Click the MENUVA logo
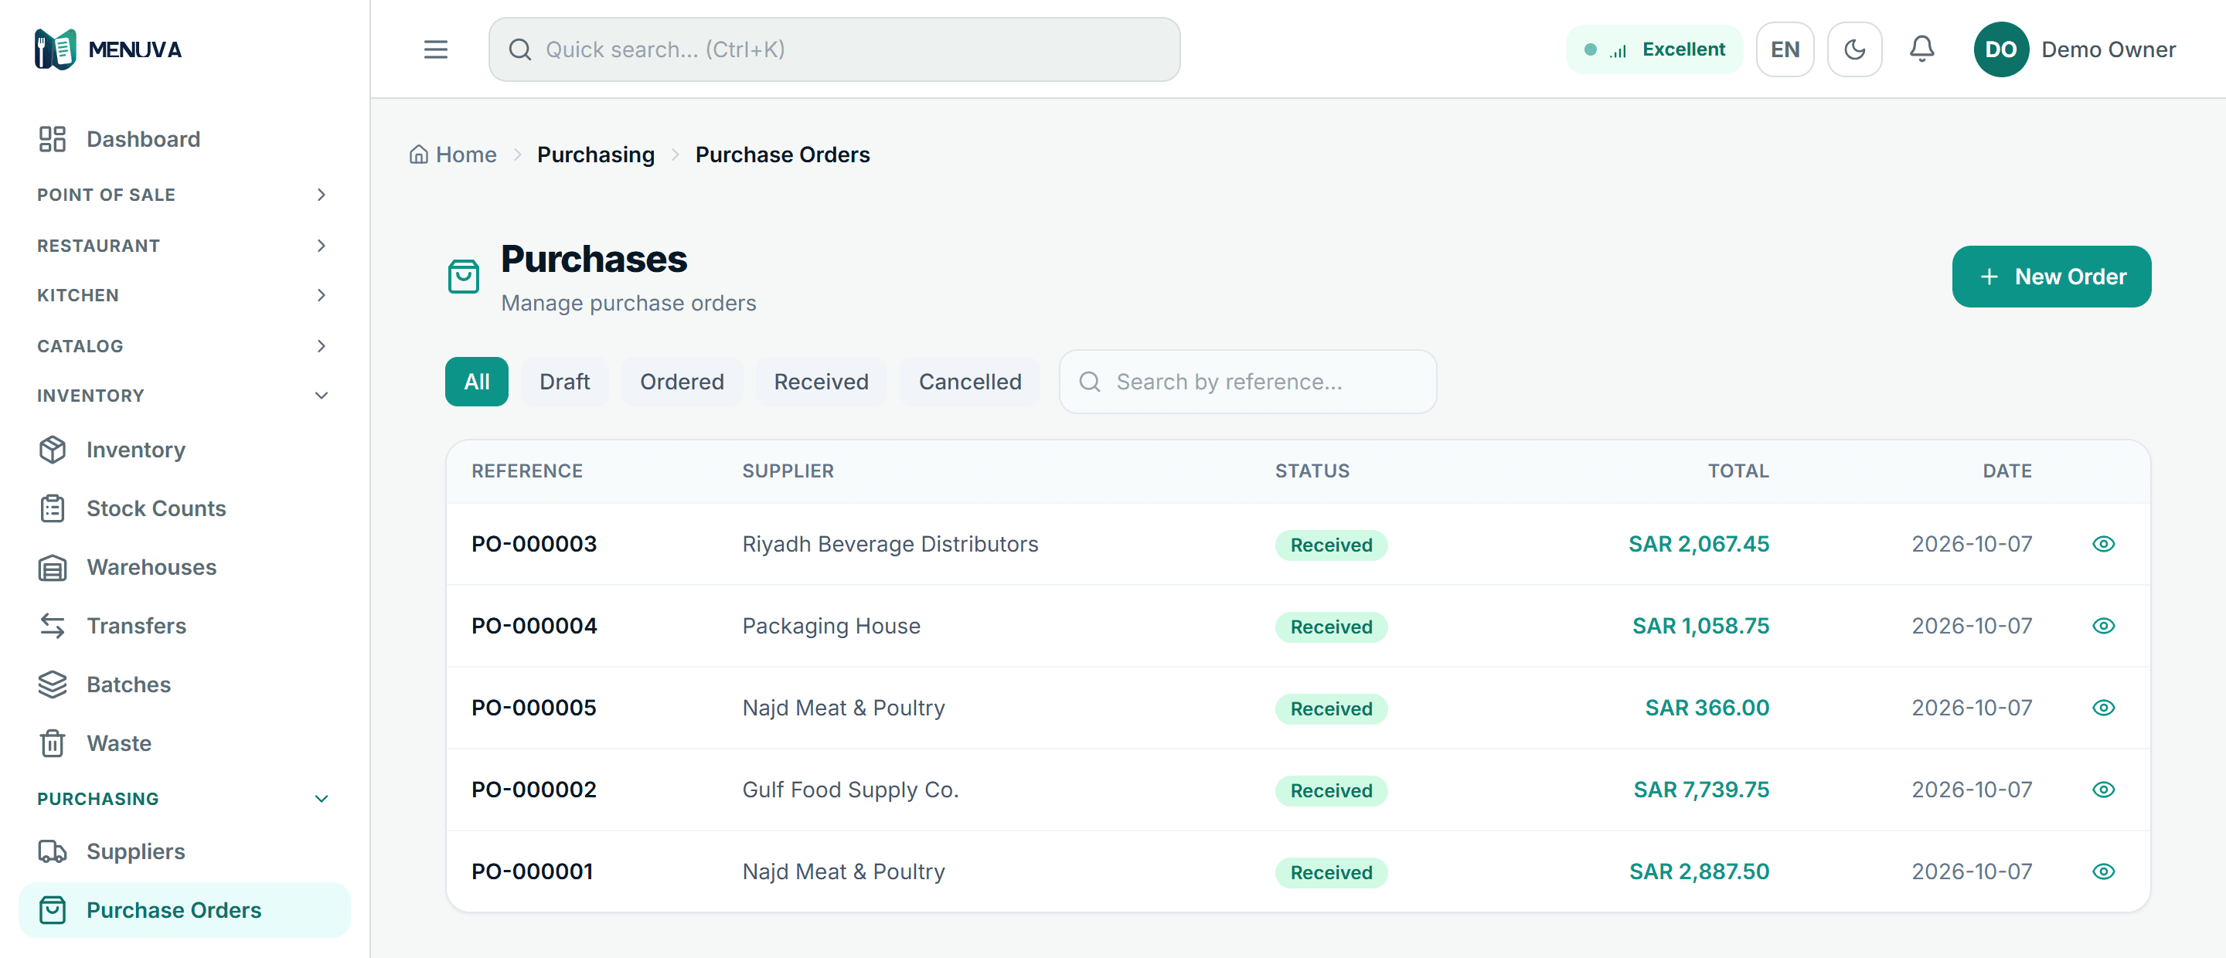This screenshot has width=2226, height=958. click(x=108, y=49)
